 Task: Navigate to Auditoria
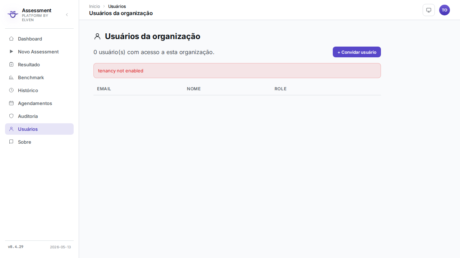(x=39, y=116)
